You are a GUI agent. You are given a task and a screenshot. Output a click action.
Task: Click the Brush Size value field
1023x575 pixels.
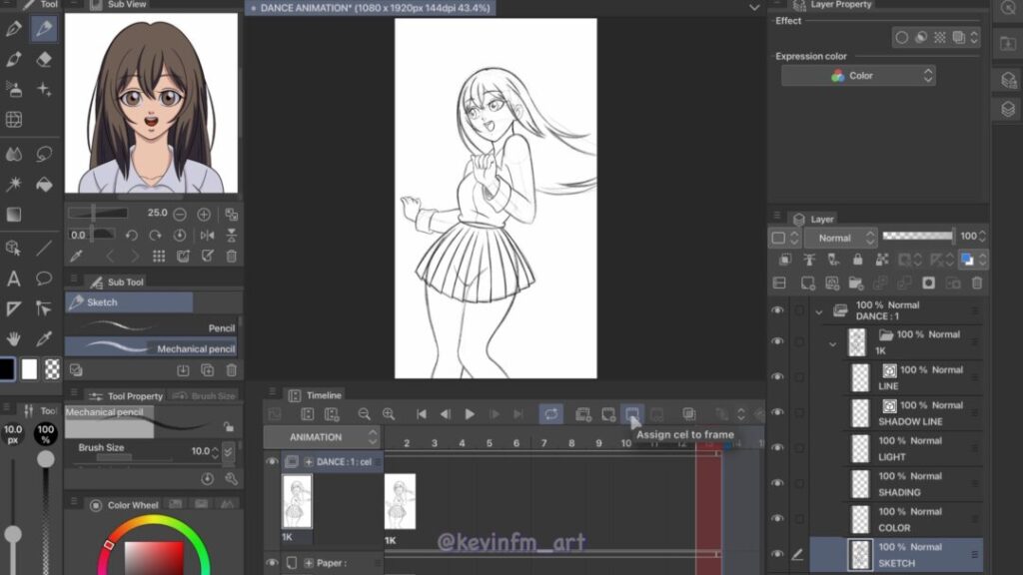(x=200, y=450)
